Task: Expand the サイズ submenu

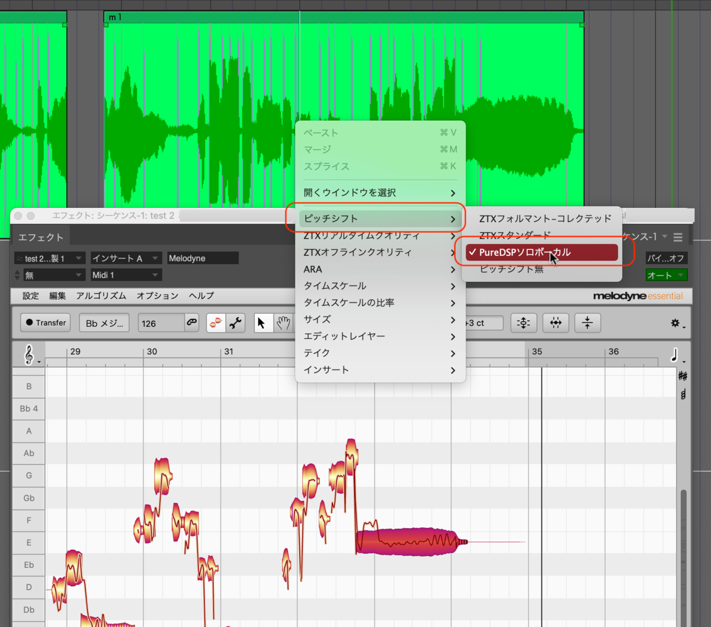Action: (380, 320)
